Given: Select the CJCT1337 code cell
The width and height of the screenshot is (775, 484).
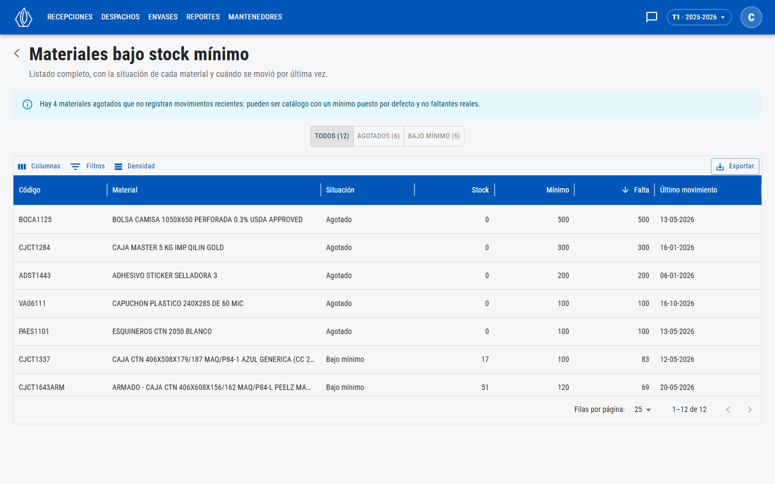Looking at the screenshot, I should [34, 359].
